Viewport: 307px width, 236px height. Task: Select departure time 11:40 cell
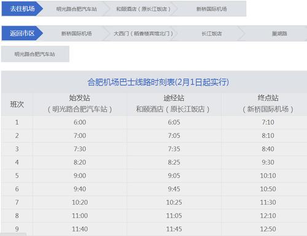click(80, 229)
